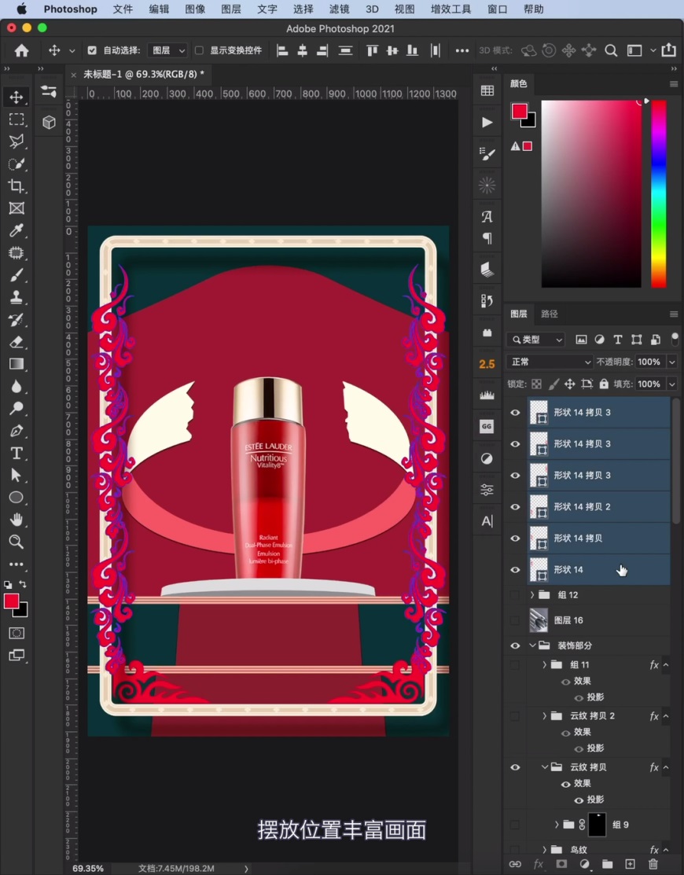Select the Polygonal Lasso tool

click(17, 142)
